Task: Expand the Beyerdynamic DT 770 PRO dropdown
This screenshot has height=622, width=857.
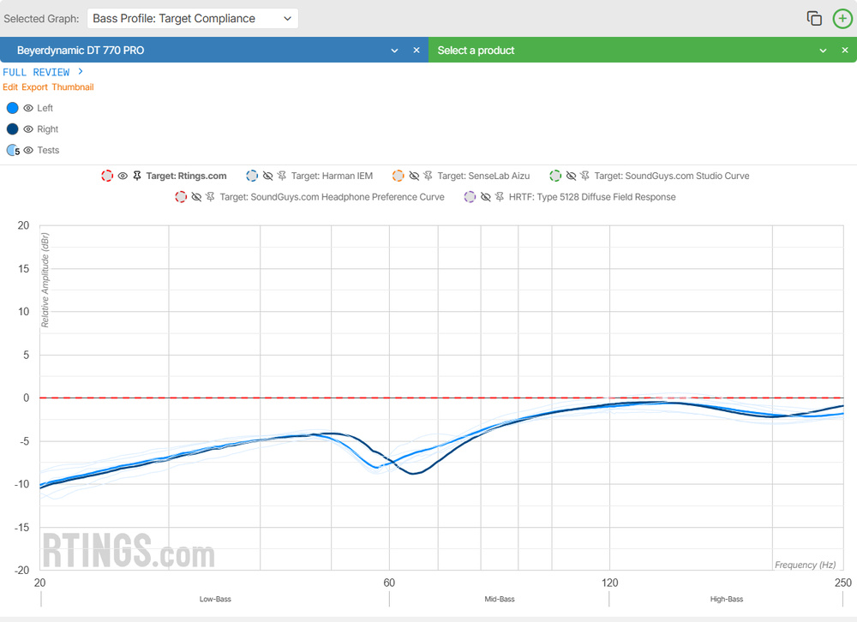Action: coord(394,51)
